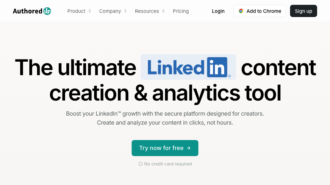Open the Product menu label
This screenshot has width=330, height=185.
pyautogui.click(x=76, y=11)
